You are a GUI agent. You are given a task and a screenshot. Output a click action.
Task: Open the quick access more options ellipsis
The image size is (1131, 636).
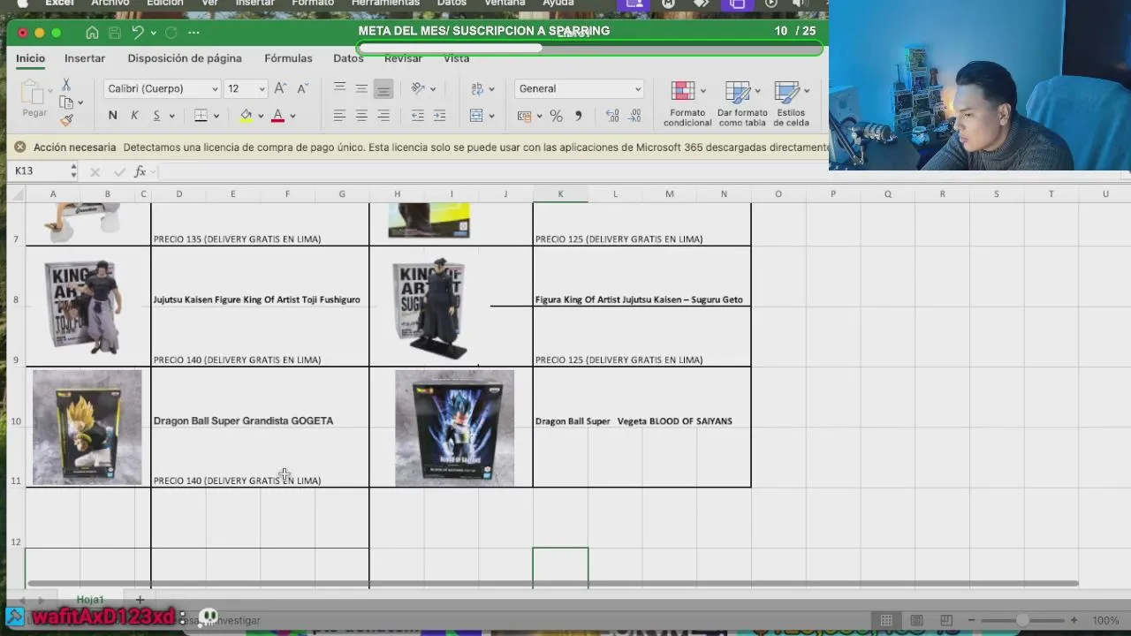click(194, 33)
